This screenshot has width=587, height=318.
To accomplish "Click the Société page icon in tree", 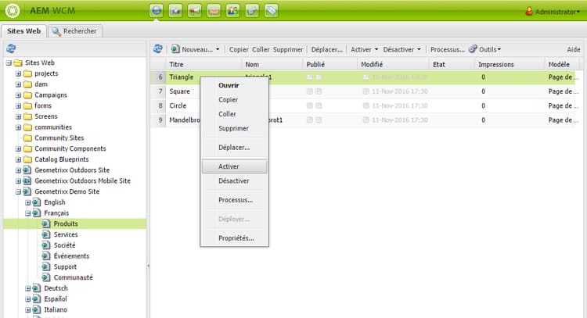I will click(46, 245).
